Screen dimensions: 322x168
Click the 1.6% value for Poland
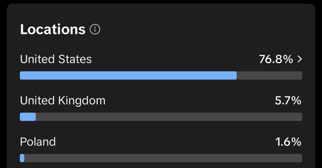288,142
